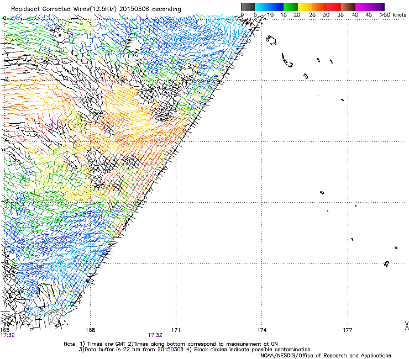Screen dimensions: 409x359
Task: Click the orange 25-30 knots legend swatch
Action: coord(319,7)
